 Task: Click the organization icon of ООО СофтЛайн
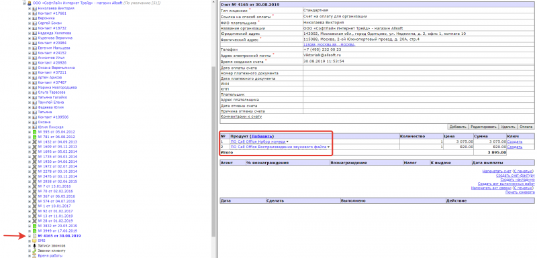click(x=29, y=3)
